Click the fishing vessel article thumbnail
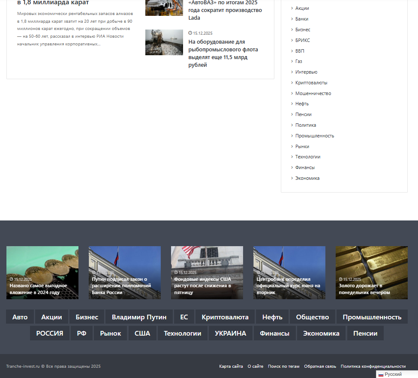The width and height of the screenshot is (418, 378). 164,42
